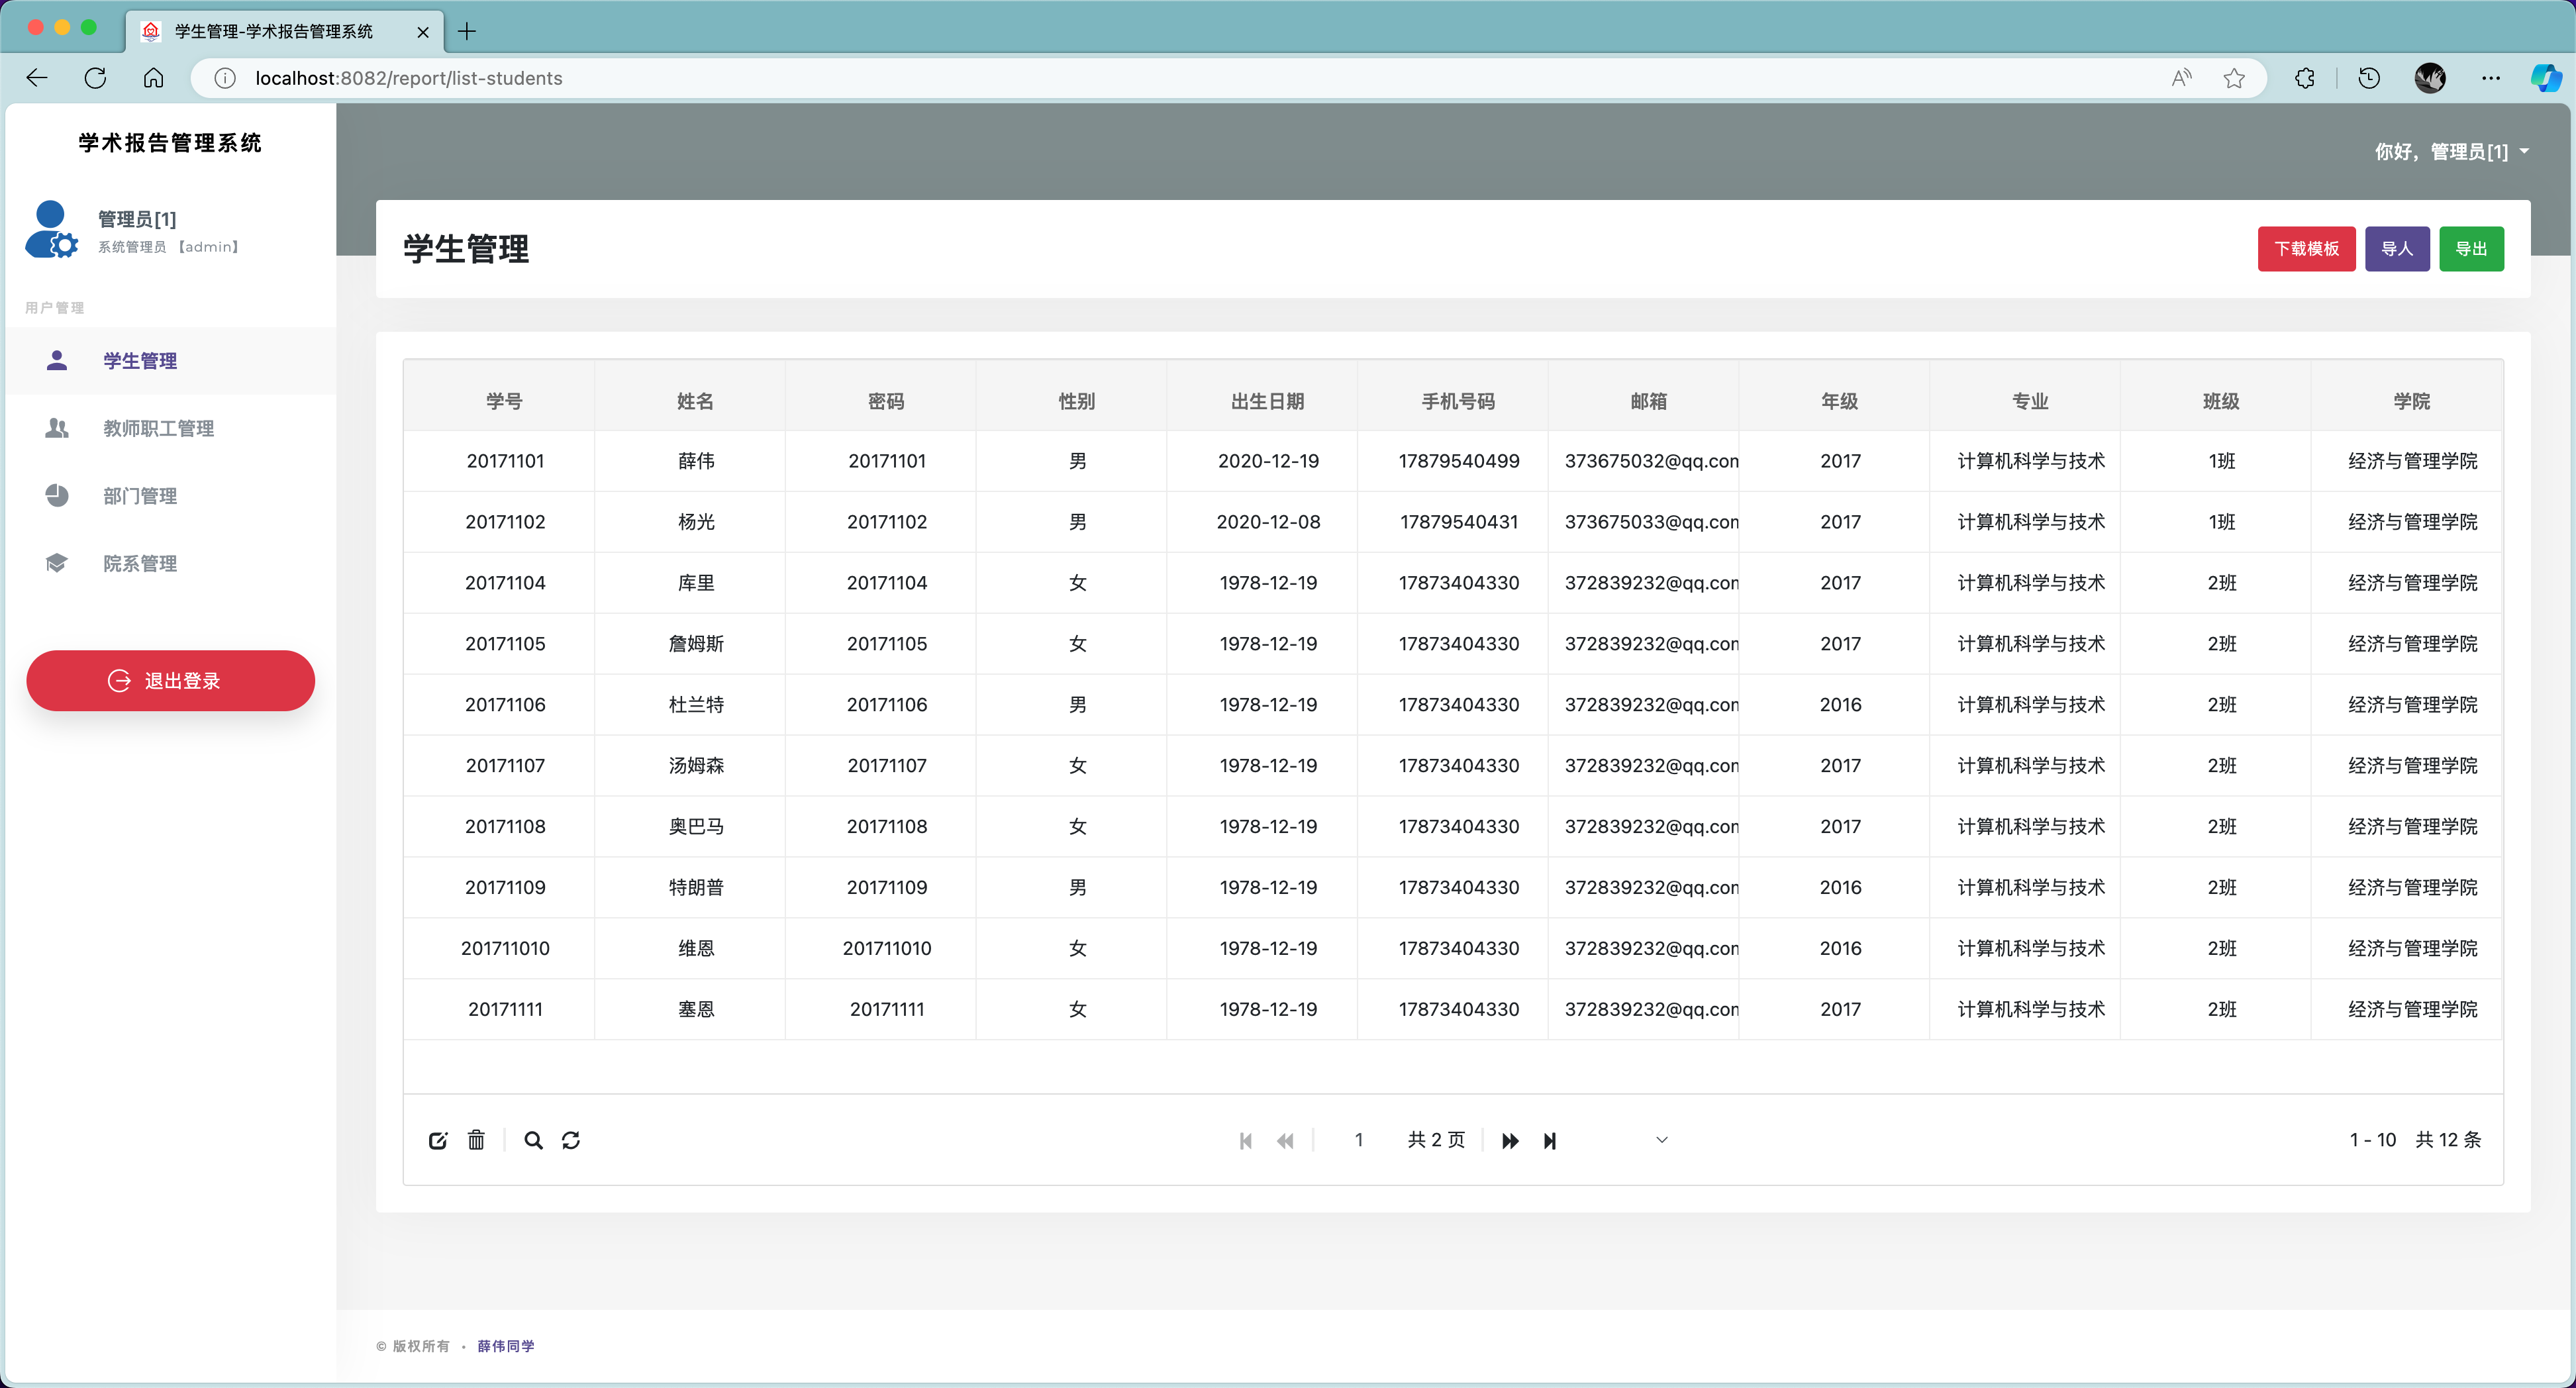Open 教师职工管理 in sidebar
This screenshot has width=2576, height=1388.
[158, 428]
